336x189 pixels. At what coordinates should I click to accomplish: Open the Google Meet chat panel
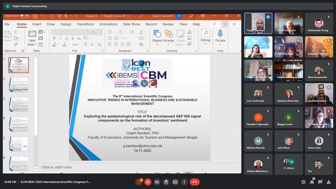pyautogui.click(x=320, y=182)
